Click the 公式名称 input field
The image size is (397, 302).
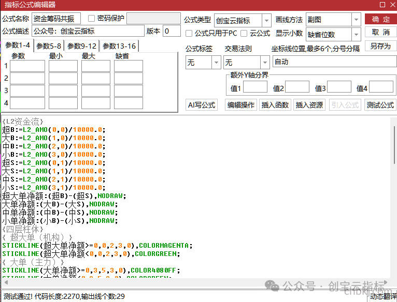point(56,19)
